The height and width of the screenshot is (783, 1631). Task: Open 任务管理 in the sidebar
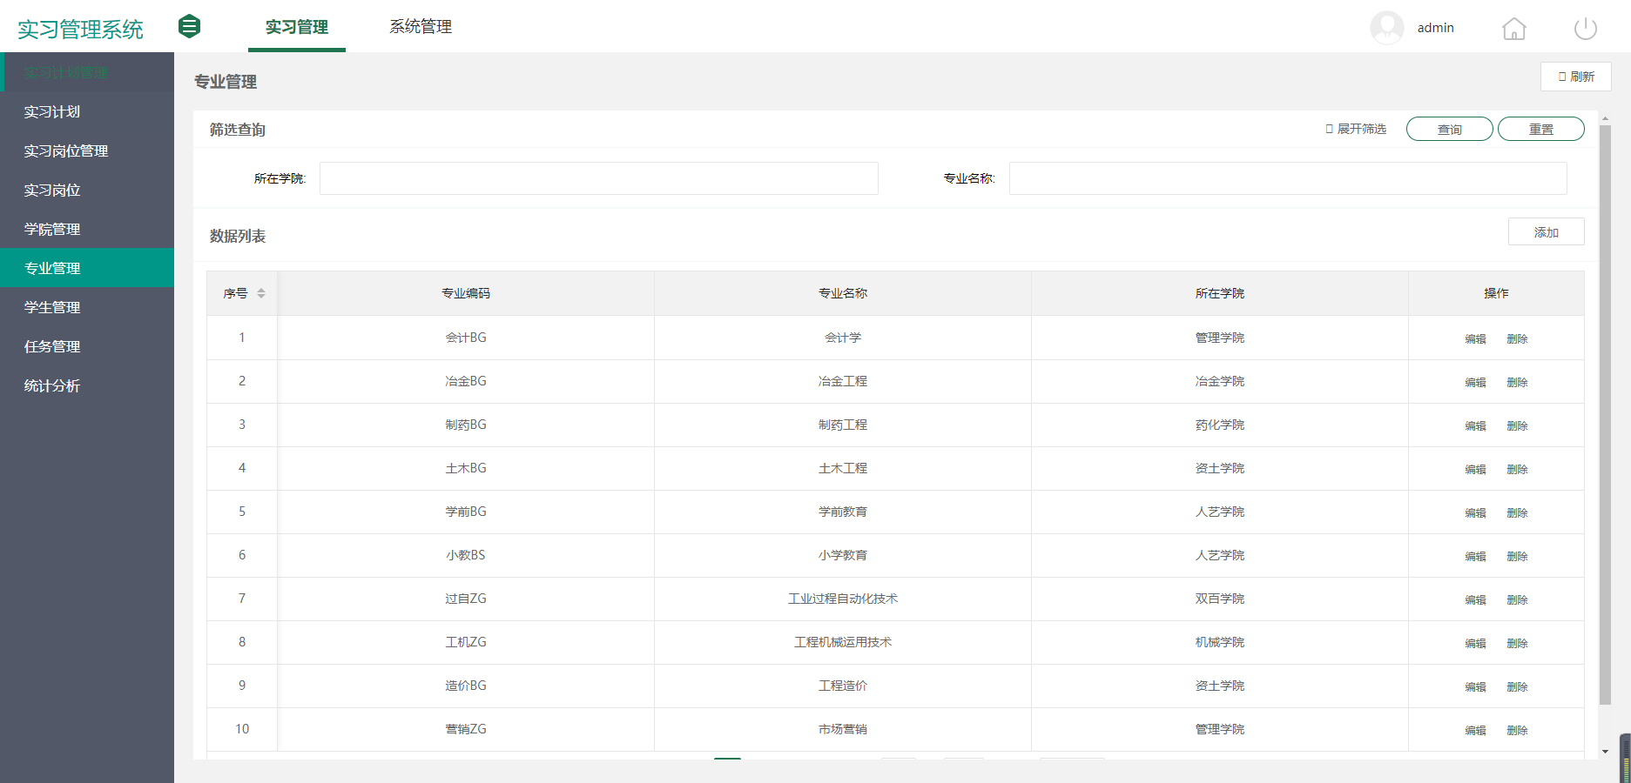click(87, 346)
